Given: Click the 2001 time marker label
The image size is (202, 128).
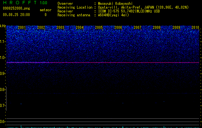Looking at the screenshot, I should coord(22,27).
